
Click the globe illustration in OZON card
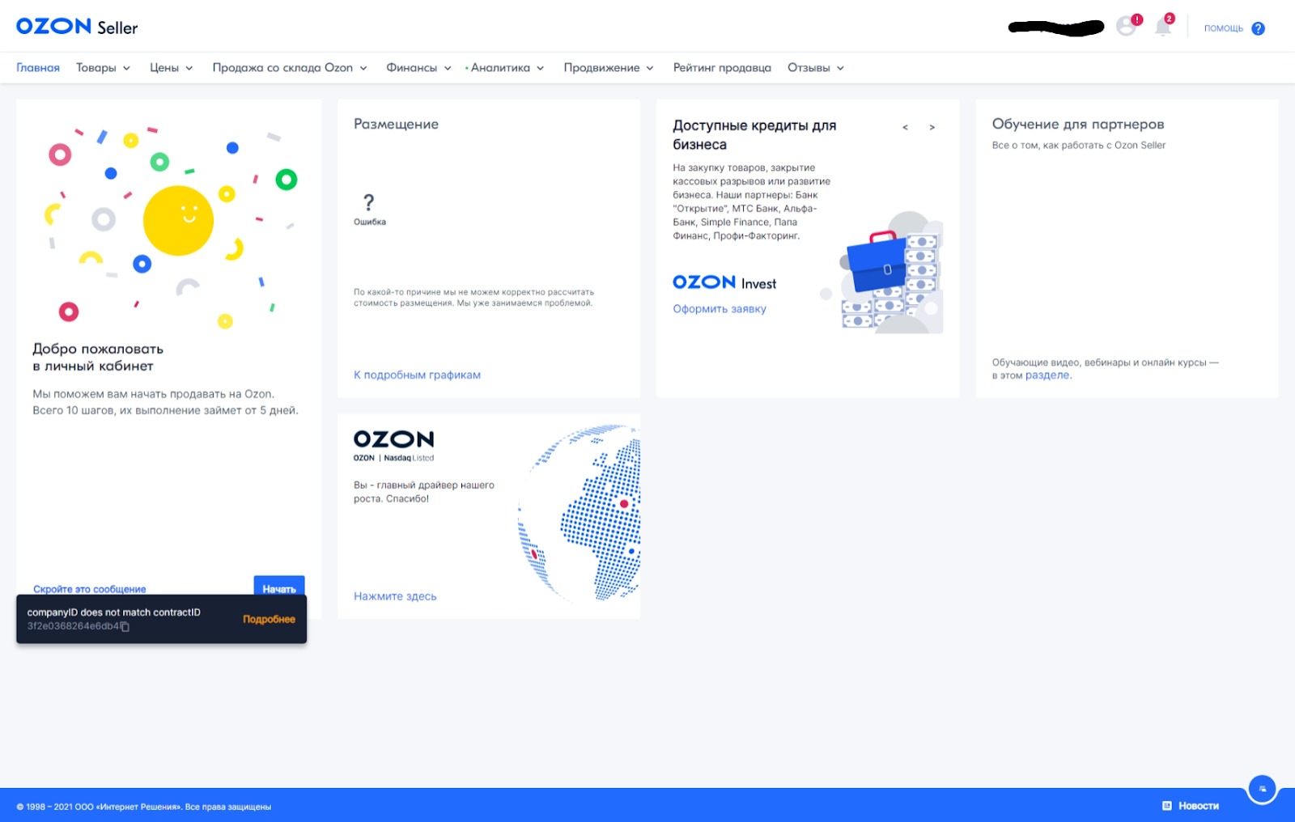pos(580,512)
